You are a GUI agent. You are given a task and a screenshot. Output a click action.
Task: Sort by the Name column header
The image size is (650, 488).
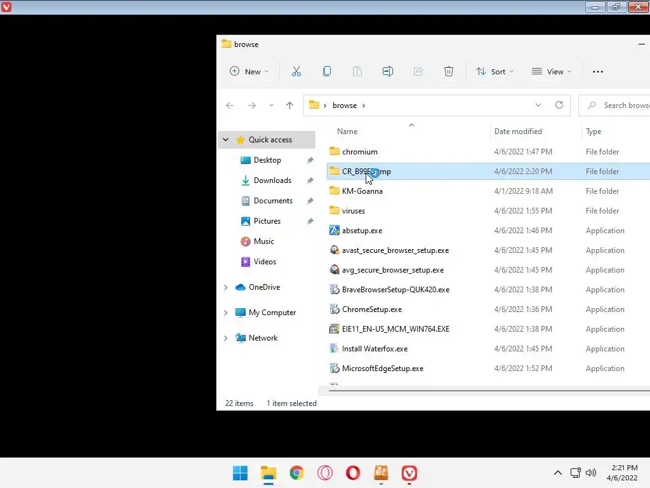coord(347,131)
